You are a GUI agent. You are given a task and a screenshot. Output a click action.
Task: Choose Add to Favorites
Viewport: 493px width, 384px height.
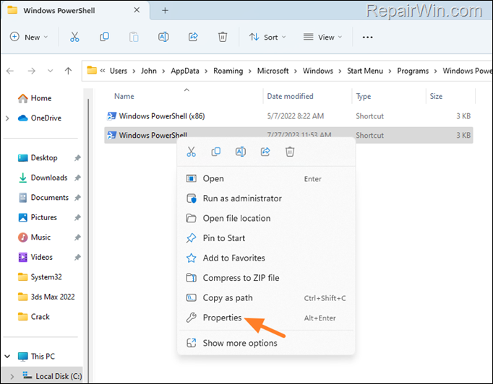(266, 258)
